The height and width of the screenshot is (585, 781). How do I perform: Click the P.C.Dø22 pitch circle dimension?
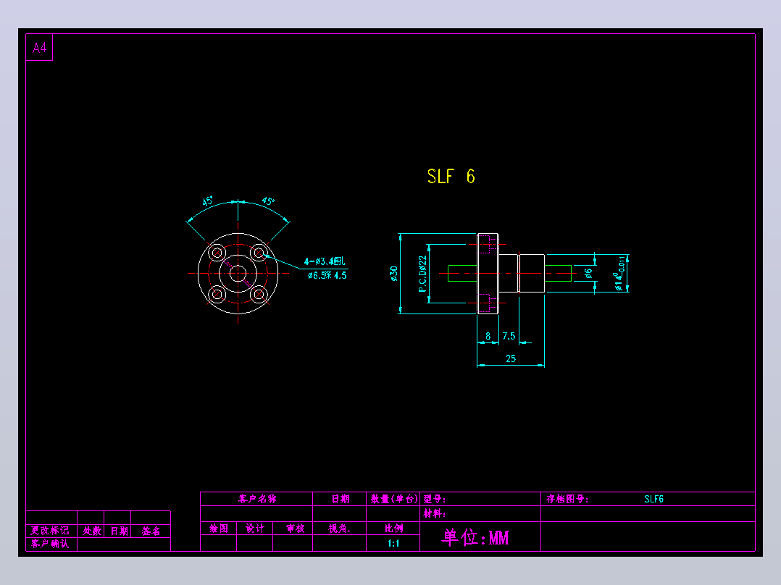pyautogui.click(x=423, y=274)
